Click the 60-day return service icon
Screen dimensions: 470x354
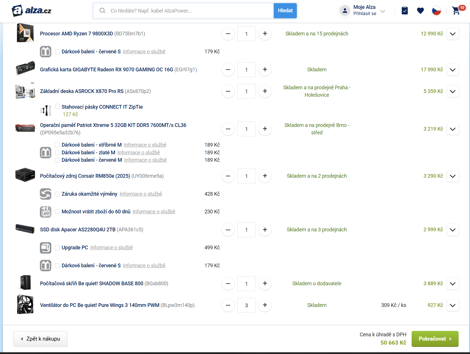(46, 212)
